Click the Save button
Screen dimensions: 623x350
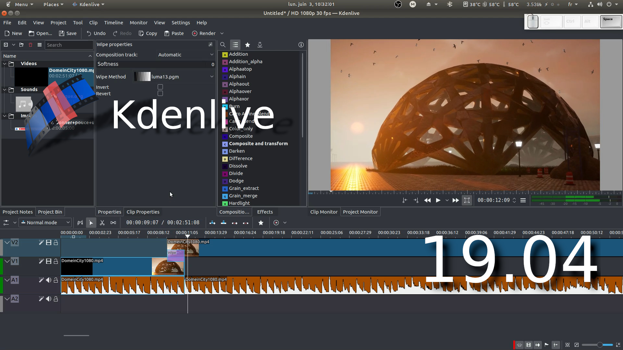(x=68, y=33)
